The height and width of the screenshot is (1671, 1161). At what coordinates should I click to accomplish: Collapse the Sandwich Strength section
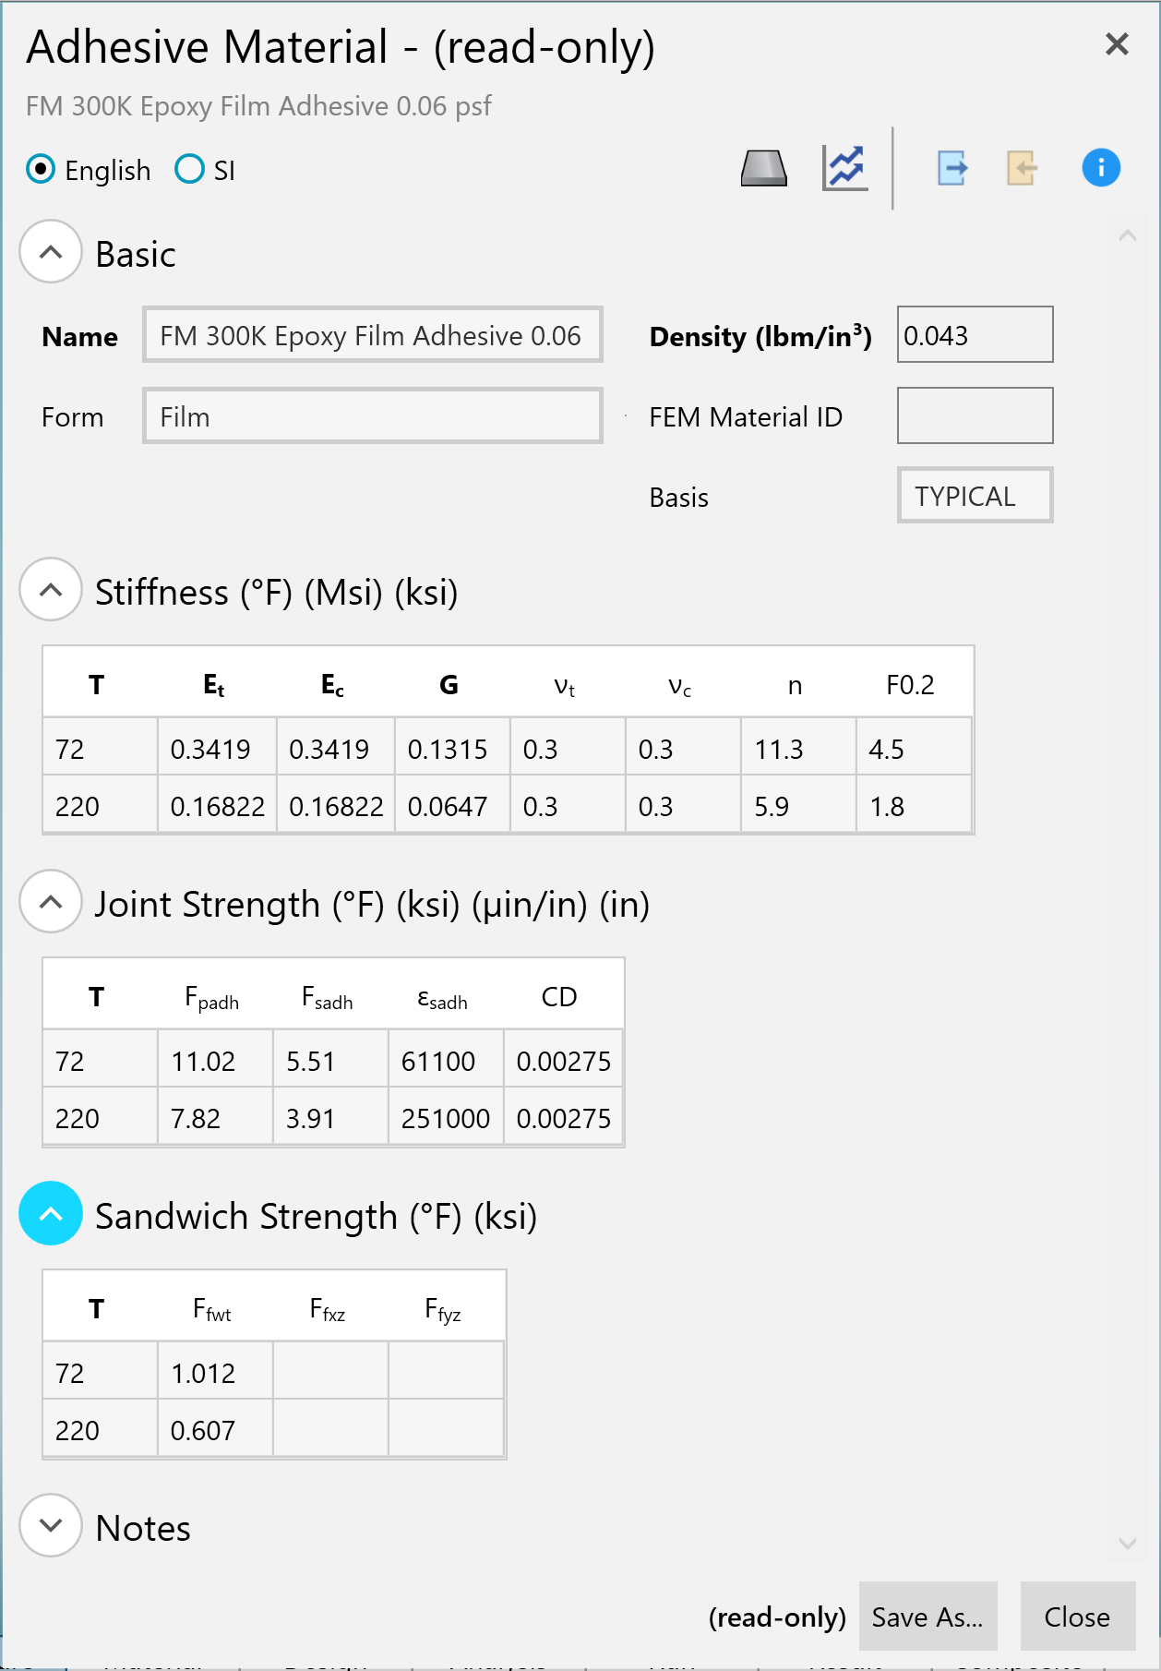[x=51, y=1214]
